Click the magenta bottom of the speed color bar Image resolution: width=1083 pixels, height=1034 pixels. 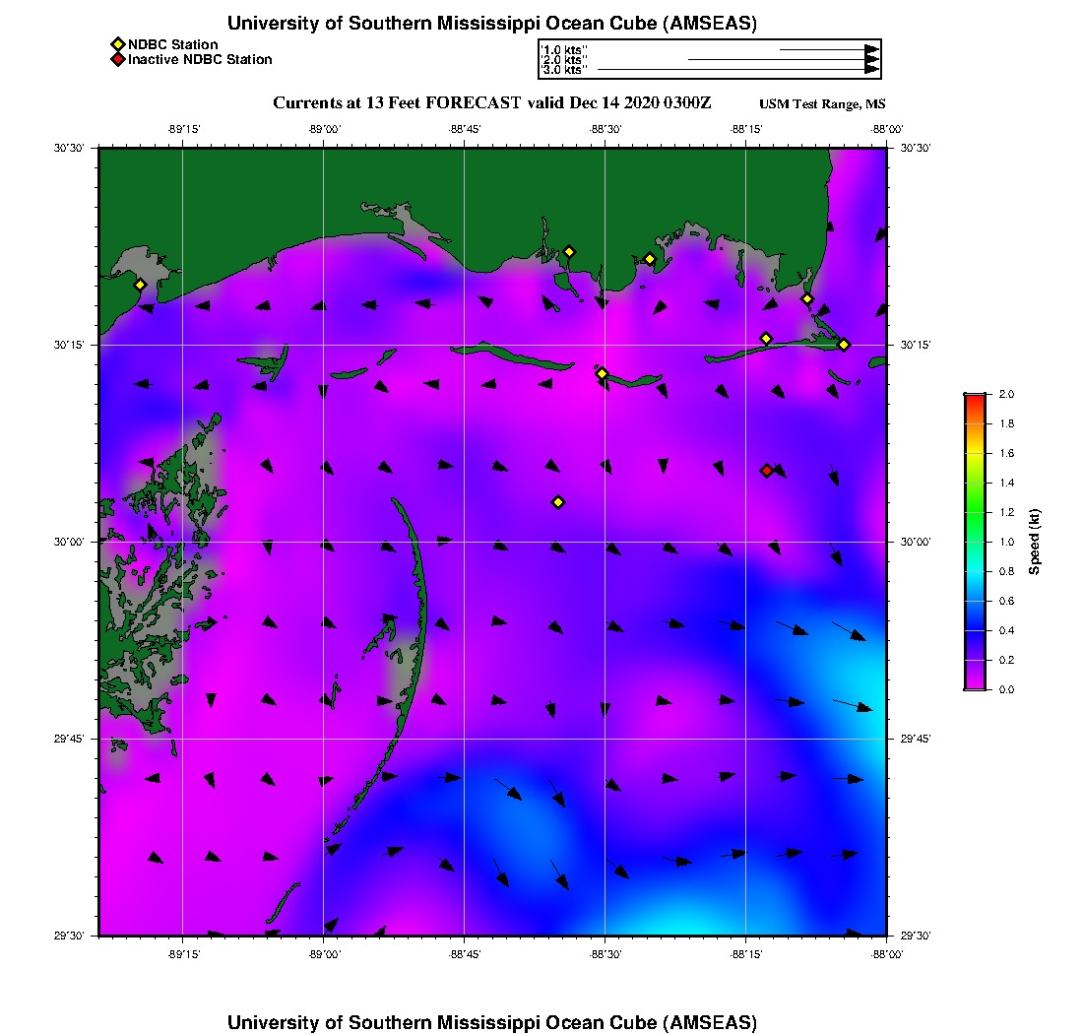[975, 684]
